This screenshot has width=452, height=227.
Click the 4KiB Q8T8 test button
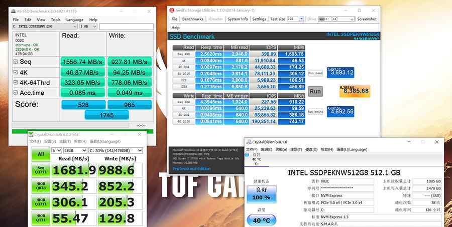41,186
